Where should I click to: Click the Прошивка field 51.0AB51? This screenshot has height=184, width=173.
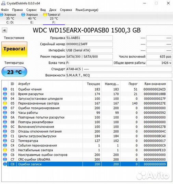[x=89, y=38]
